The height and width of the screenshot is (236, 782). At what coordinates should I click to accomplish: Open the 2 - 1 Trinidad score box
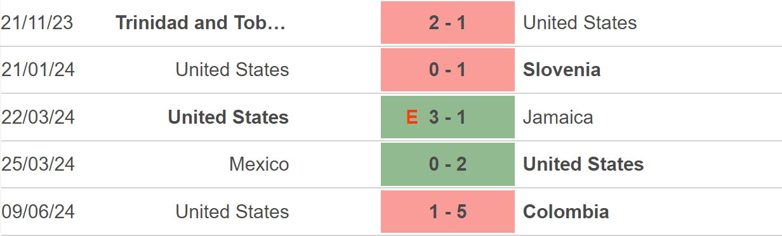click(x=447, y=23)
